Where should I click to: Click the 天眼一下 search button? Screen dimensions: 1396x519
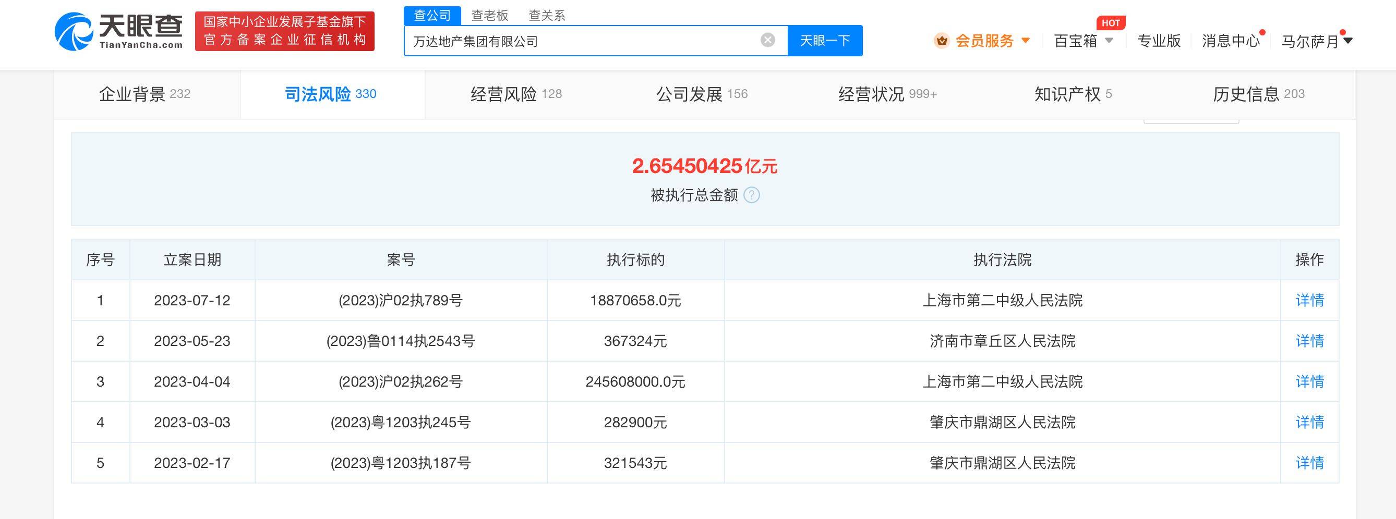click(825, 41)
